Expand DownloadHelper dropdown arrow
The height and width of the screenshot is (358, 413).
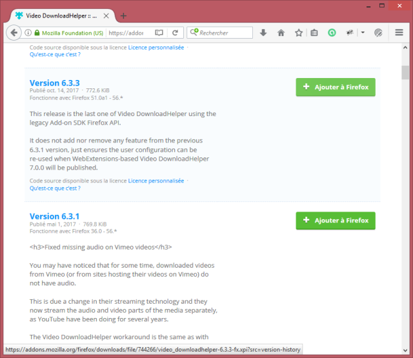pos(363,33)
